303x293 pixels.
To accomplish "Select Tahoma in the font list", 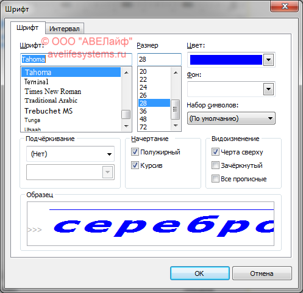I will 71,72.
